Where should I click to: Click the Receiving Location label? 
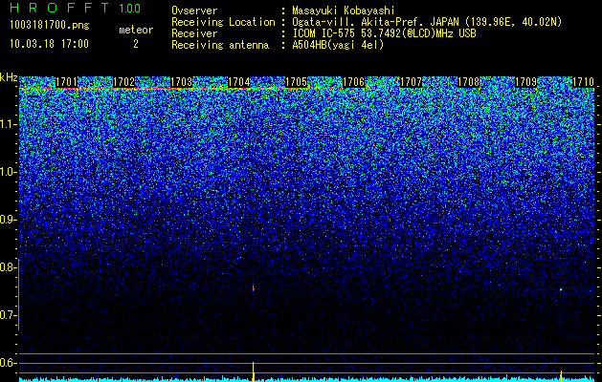(223, 22)
